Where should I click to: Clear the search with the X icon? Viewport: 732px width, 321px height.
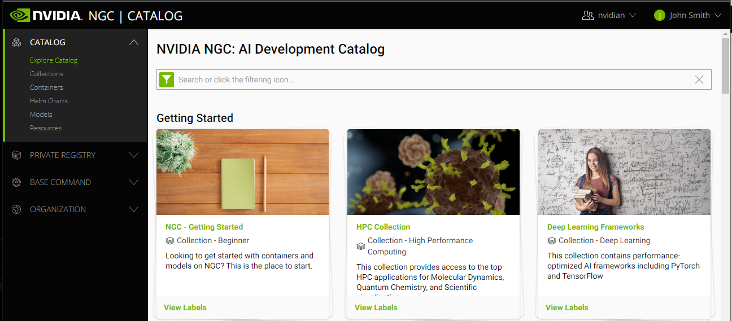(699, 80)
